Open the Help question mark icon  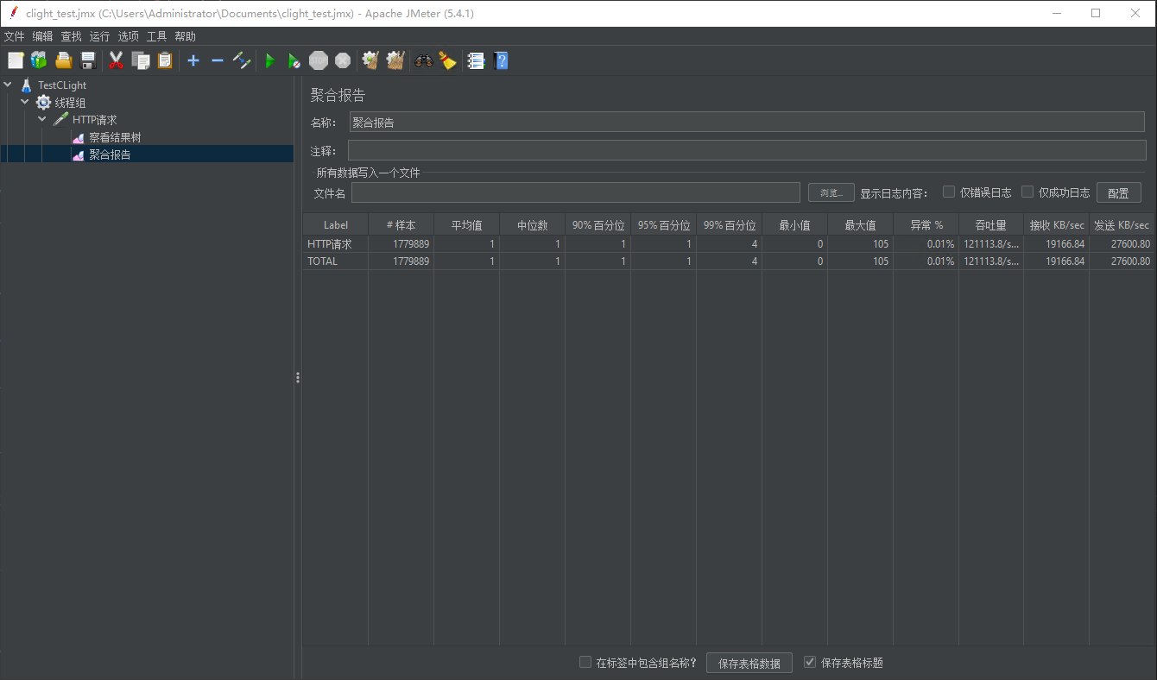(501, 60)
